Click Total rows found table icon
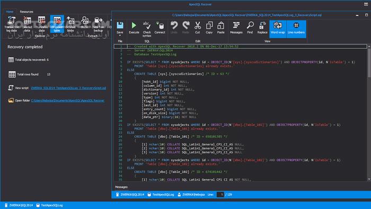This screenshot has height=209, width=371. [x=12, y=74]
